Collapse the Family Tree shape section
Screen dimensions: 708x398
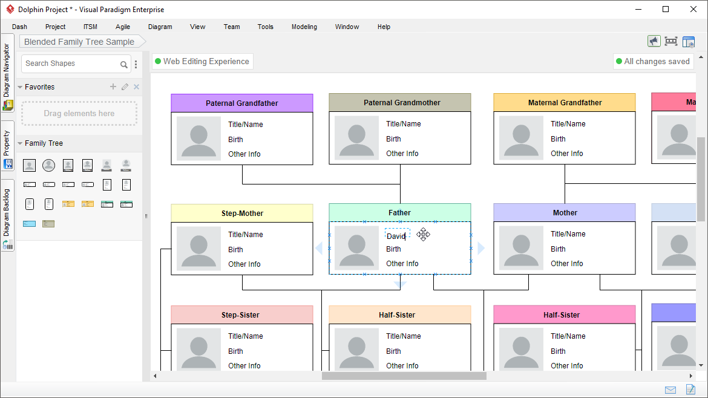click(19, 143)
